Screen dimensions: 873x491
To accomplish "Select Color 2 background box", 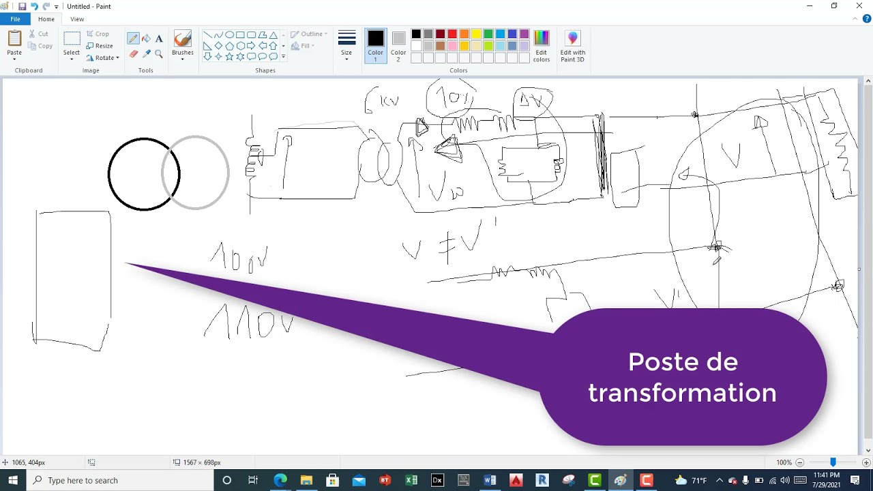I will [x=398, y=46].
